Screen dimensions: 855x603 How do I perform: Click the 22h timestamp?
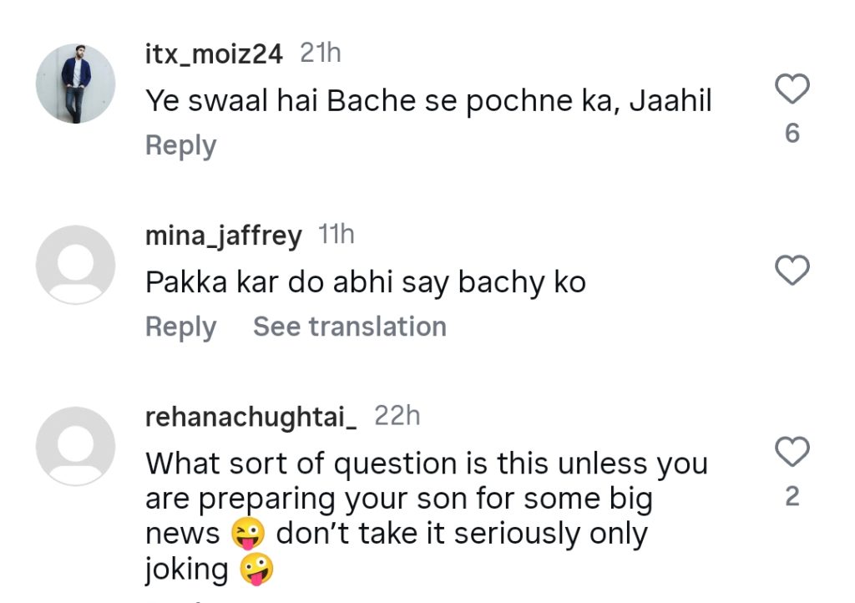[x=397, y=416]
